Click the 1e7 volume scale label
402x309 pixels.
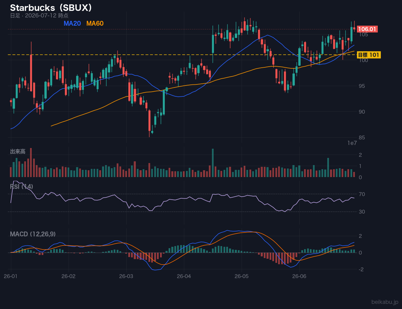point(352,143)
